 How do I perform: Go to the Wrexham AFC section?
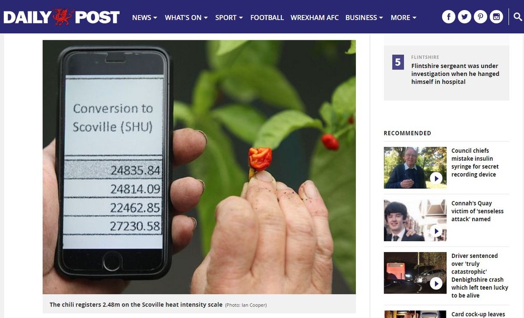tap(314, 18)
